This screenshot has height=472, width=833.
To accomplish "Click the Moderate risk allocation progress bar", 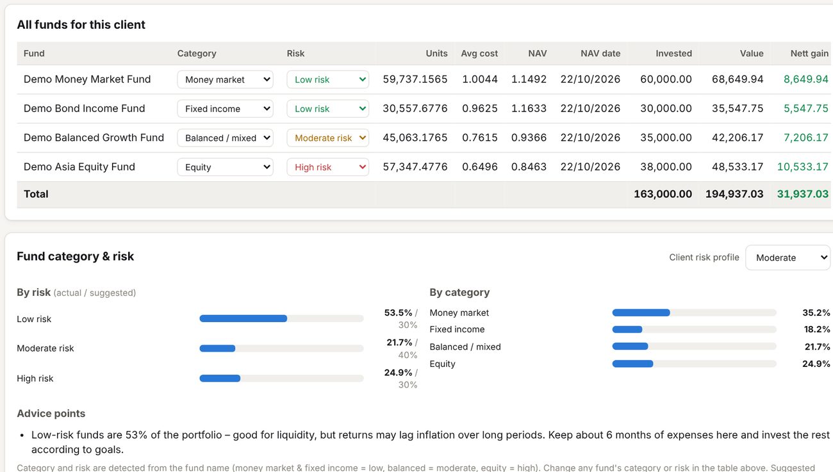I will pyautogui.click(x=281, y=348).
